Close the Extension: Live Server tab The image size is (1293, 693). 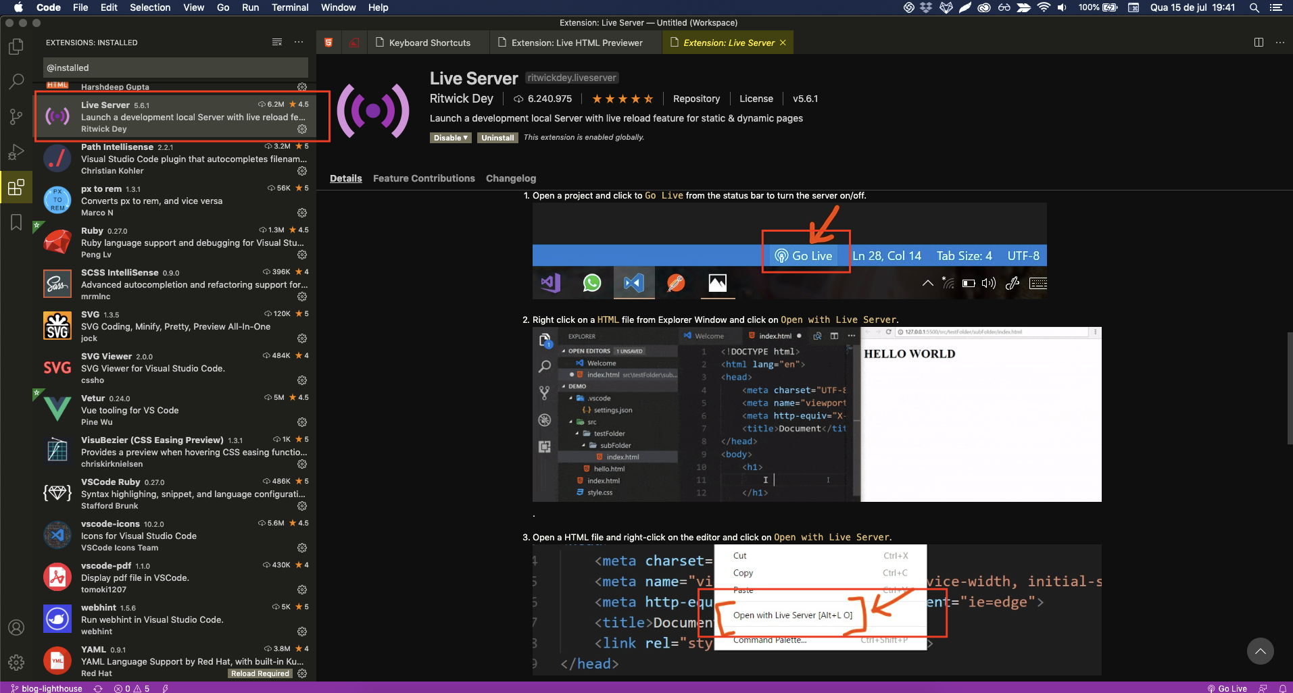pos(783,43)
